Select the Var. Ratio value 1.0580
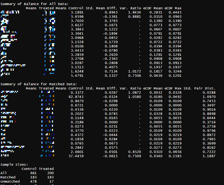 tap(134, 97)
